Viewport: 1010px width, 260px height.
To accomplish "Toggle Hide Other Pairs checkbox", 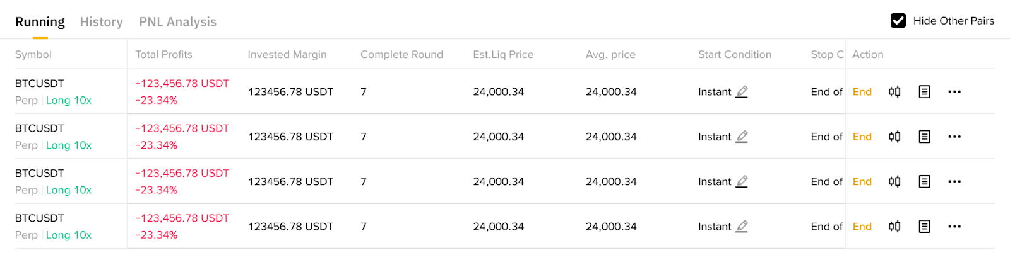I will click(x=898, y=21).
